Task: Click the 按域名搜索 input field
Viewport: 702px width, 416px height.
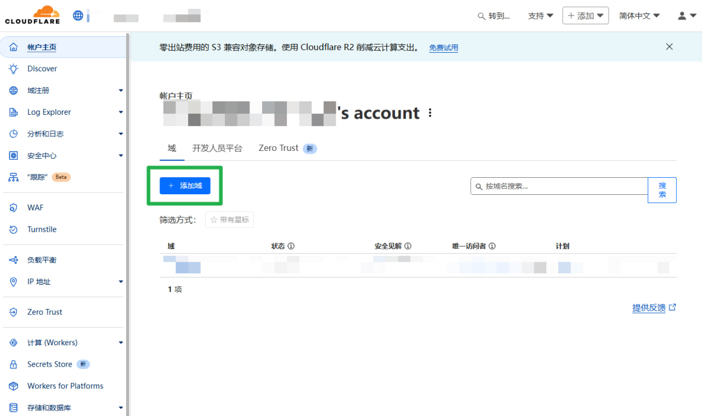Action: [559, 186]
